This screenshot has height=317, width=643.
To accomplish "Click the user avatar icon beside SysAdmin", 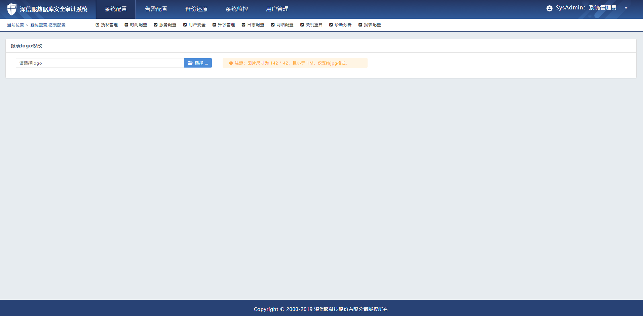I will [549, 8].
